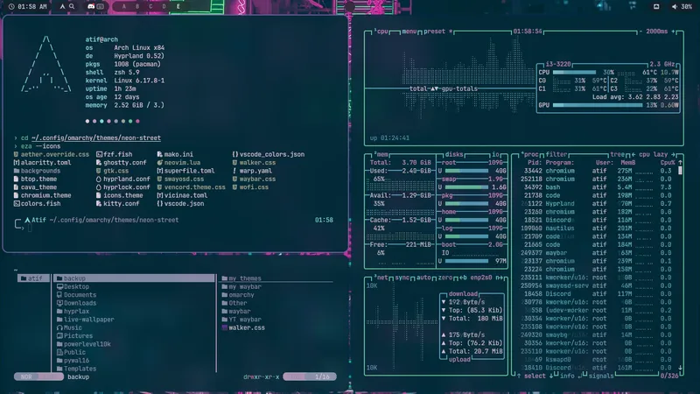This screenshot has width=700, height=394.
Task: Toggle lazy CPU sorting in proc panel
Action: click(661, 154)
